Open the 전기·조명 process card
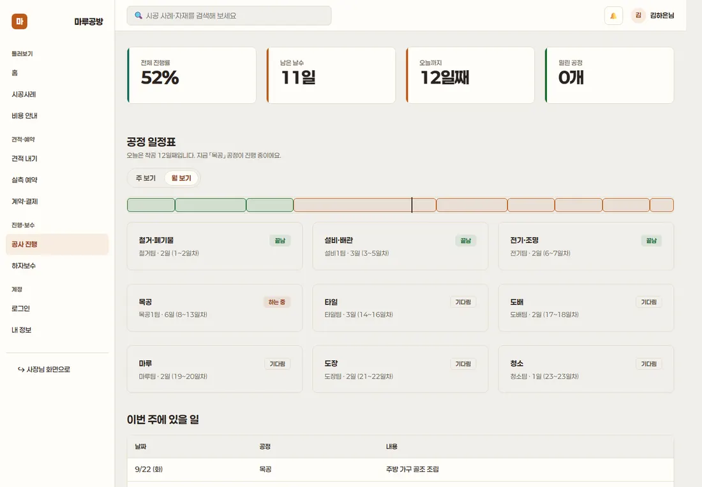Viewport: 702px width, 487px height. coord(586,246)
